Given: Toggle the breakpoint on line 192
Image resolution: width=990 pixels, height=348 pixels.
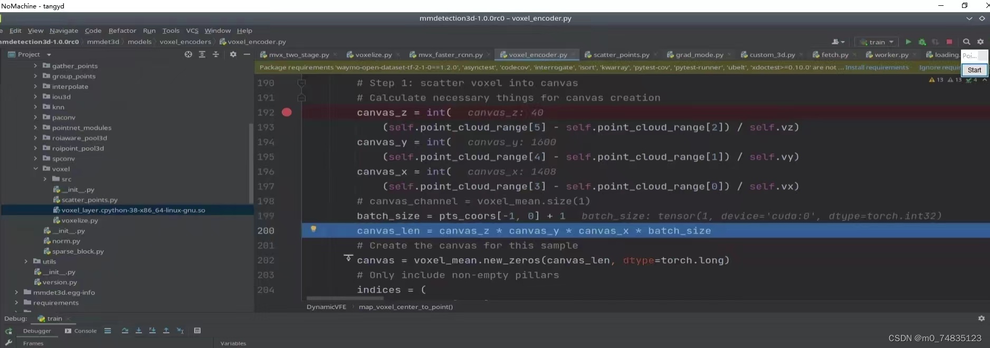Looking at the screenshot, I should [287, 112].
